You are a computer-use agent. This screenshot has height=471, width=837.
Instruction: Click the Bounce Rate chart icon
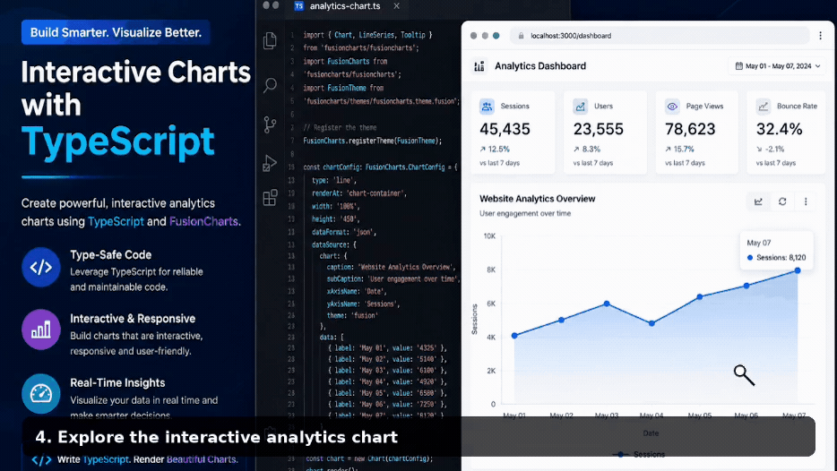click(764, 107)
